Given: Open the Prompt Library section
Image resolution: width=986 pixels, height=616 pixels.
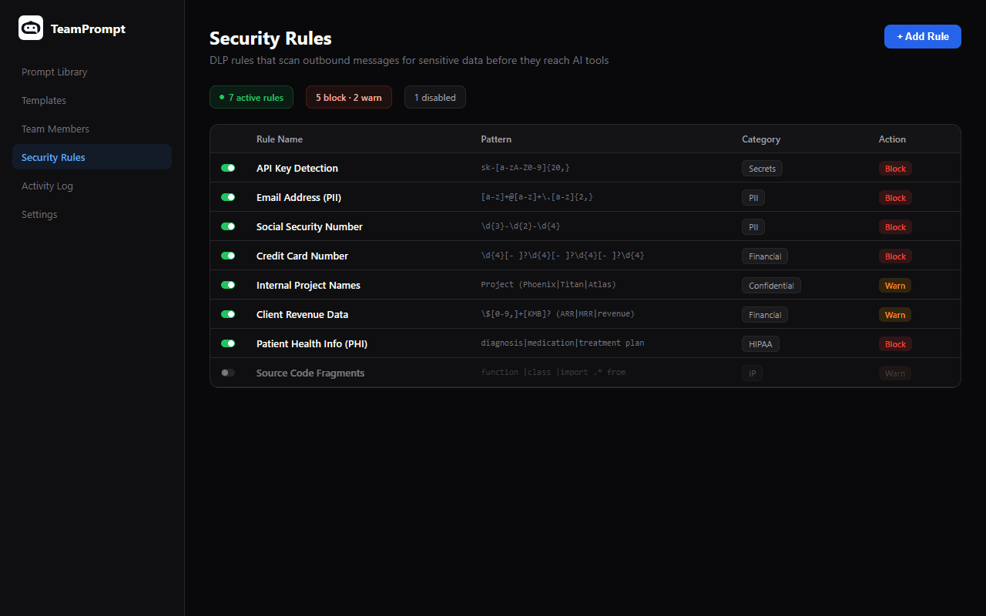Looking at the screenshot, I should [x=54, y=72].
